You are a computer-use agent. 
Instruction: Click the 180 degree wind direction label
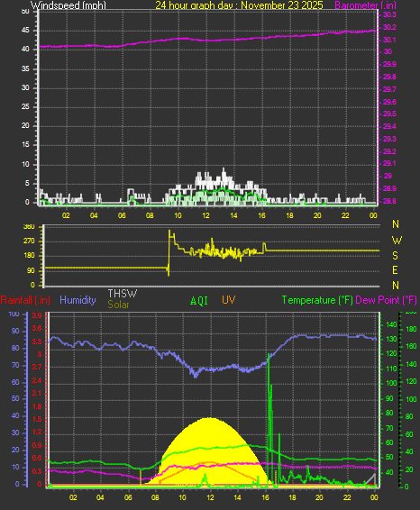[x=29, y=256]
